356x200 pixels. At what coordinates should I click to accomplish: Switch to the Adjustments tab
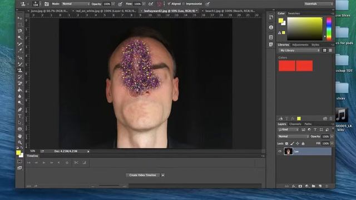(300, 44)
